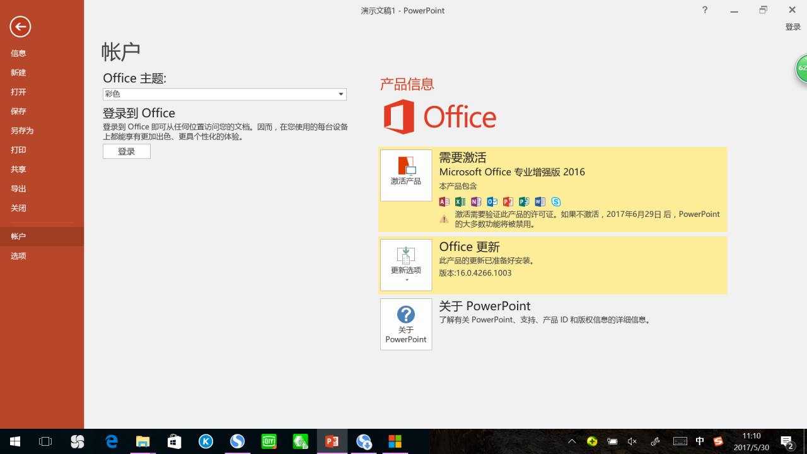Click the Skype icon in product list
Image resolution: width=807 pixels, height=454 pixels.
(x=555, y=201)
